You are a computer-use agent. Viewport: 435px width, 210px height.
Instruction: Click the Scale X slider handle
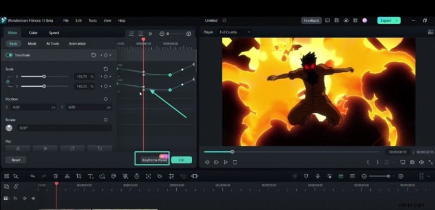tap(44, 77)
